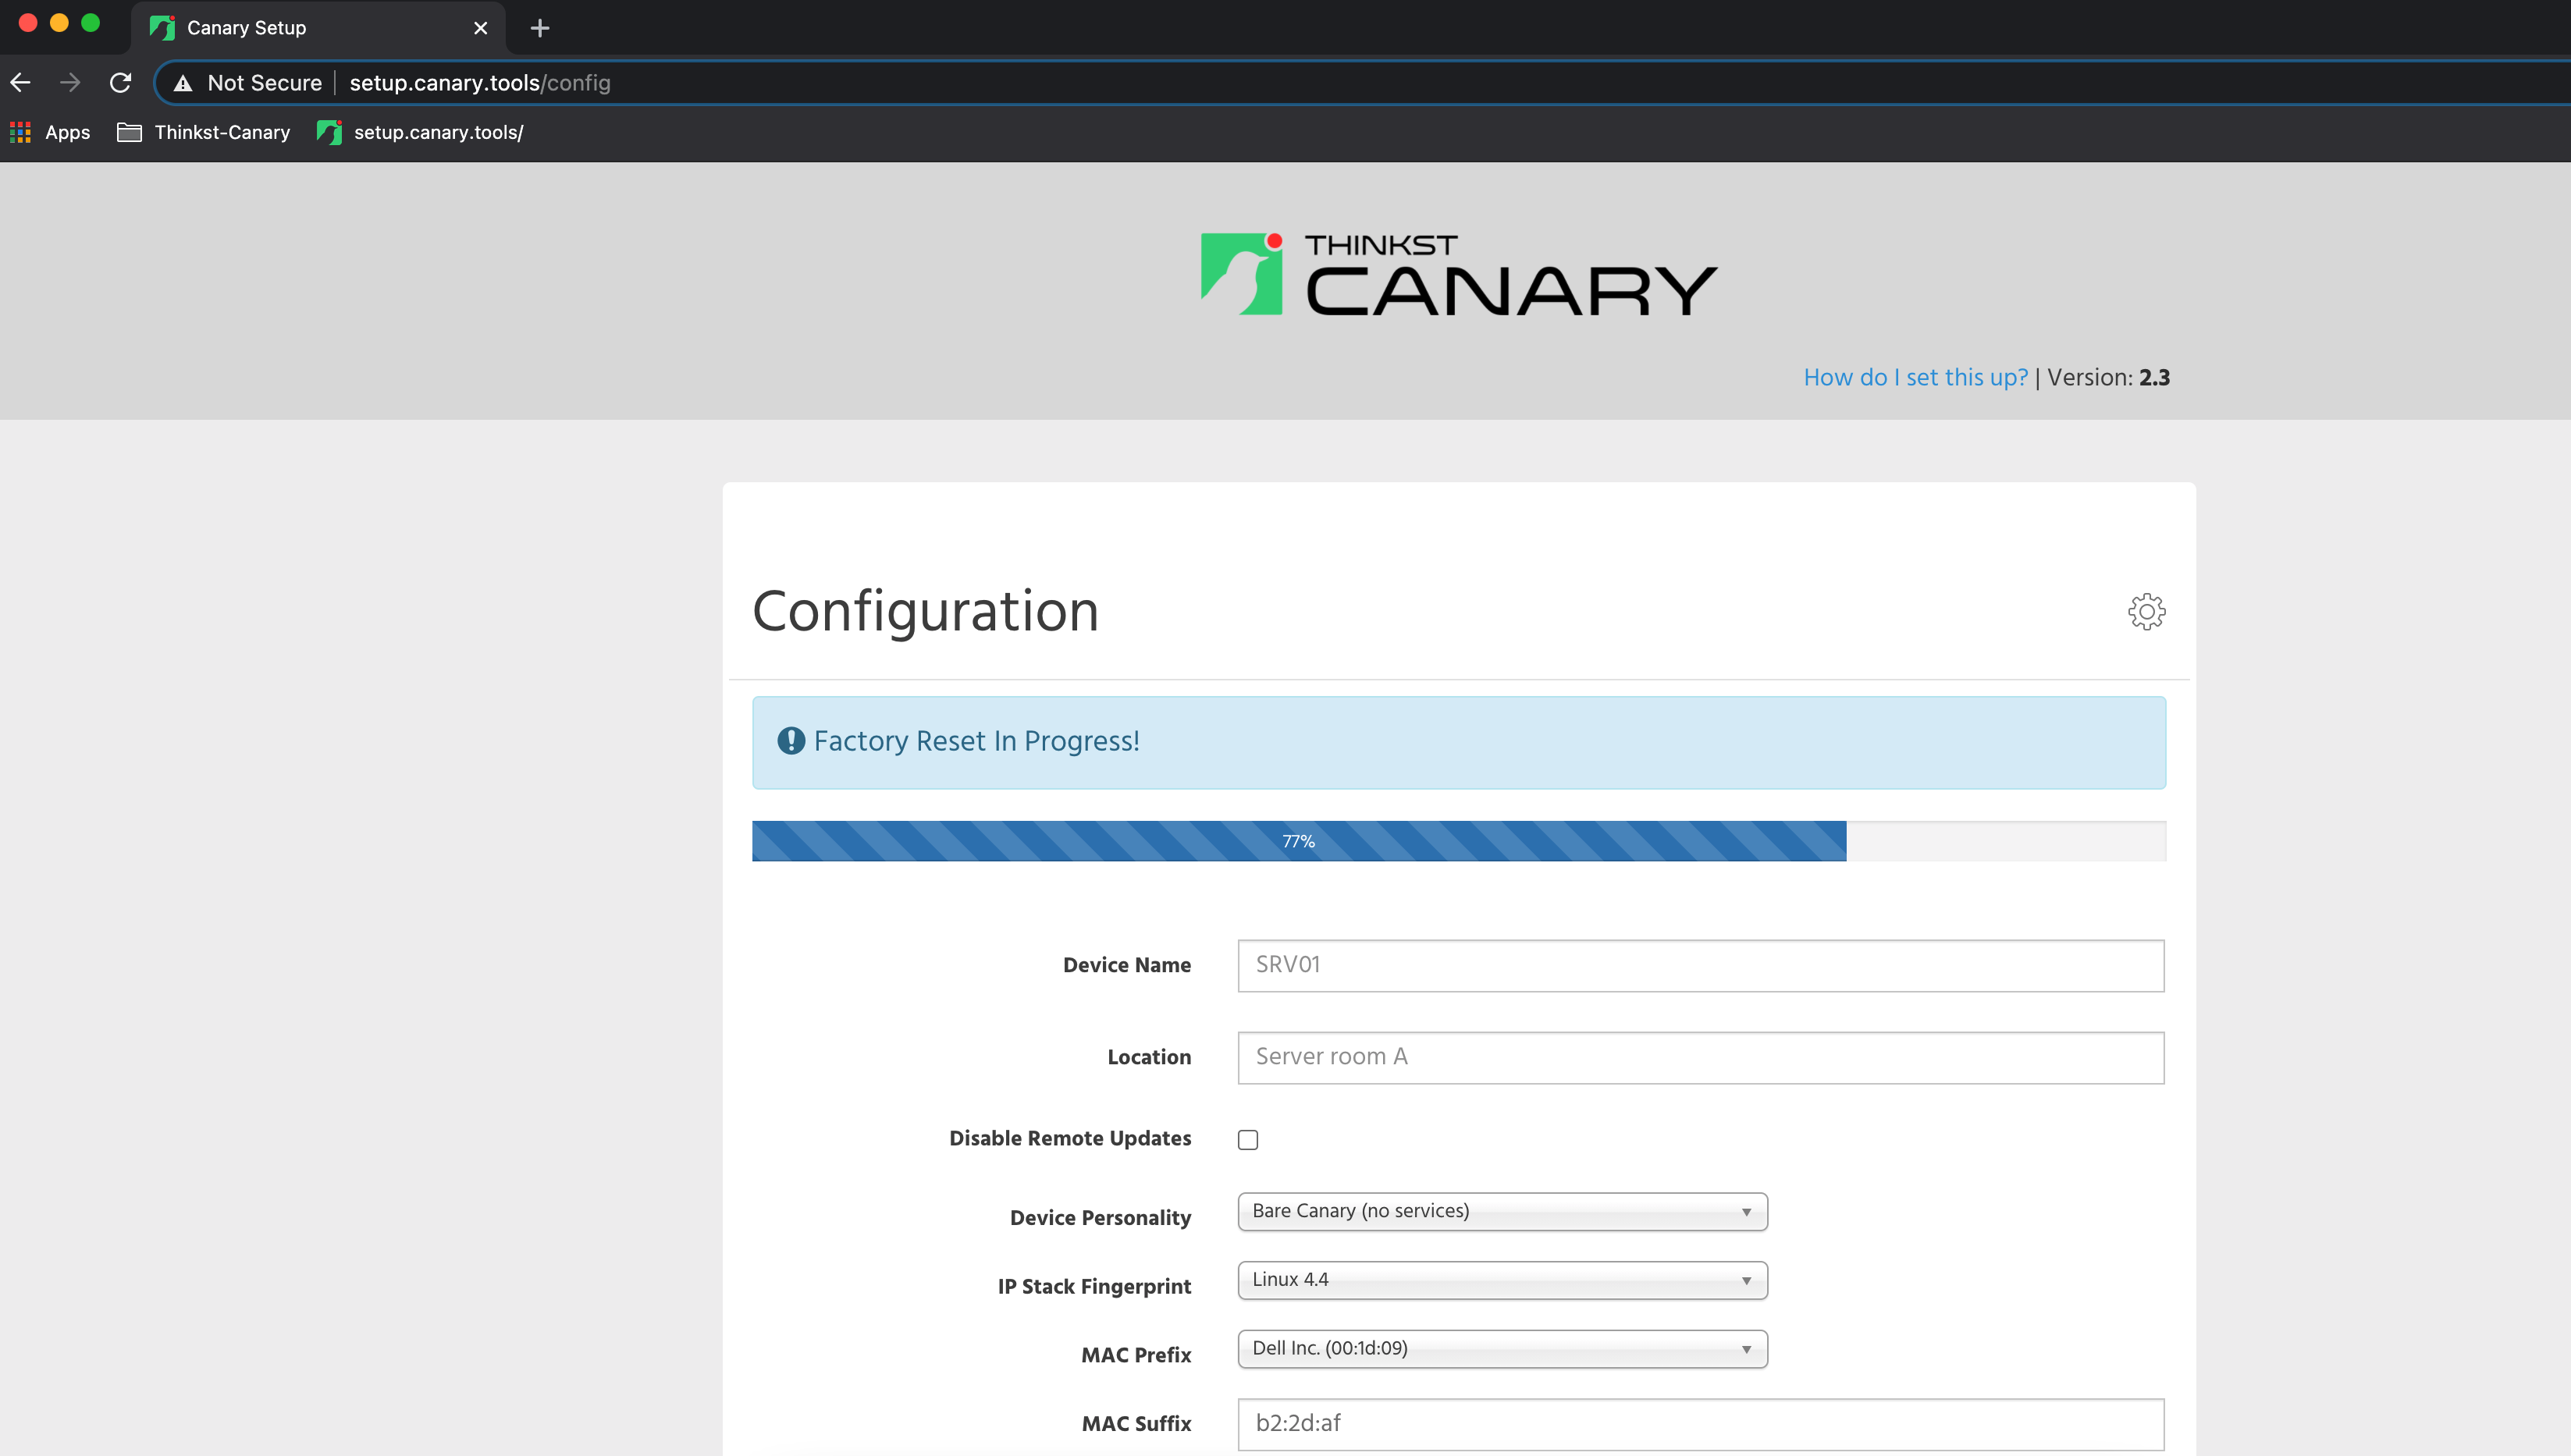Click the MAC Suffix input field
2571x1456 pixels.
pyautogui.click(x=1701, y=1424)
